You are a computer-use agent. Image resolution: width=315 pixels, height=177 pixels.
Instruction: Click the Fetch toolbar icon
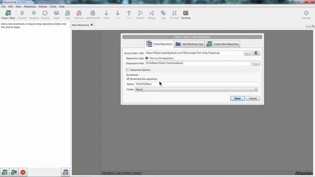tap(106, 15)
